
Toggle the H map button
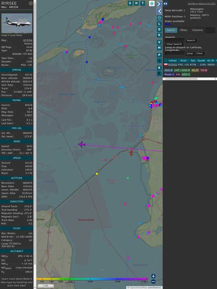tap(136, 3)
